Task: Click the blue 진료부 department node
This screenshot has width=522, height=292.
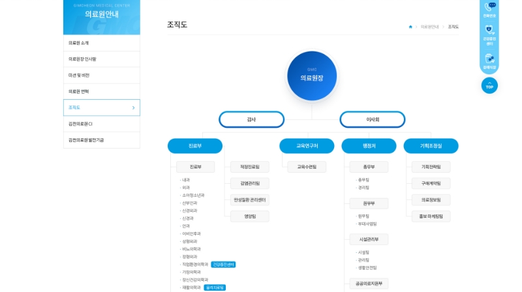Action: (194, 146)
